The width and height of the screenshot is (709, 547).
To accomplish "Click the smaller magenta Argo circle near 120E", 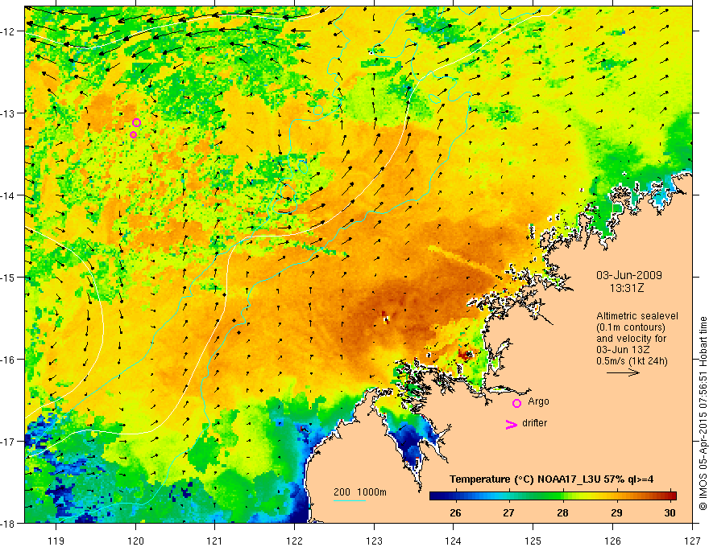I will tap(134, 134).
